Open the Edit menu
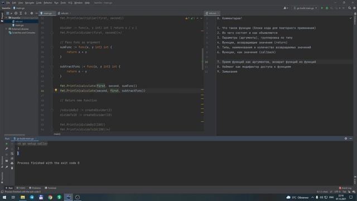 click(x=14, y=3)
